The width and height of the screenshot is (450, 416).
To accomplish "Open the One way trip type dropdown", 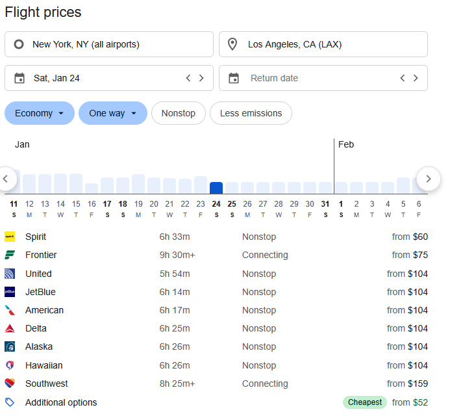I will 113,113.
